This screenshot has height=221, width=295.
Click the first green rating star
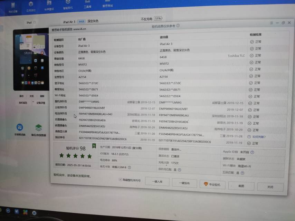click(61, 155)
